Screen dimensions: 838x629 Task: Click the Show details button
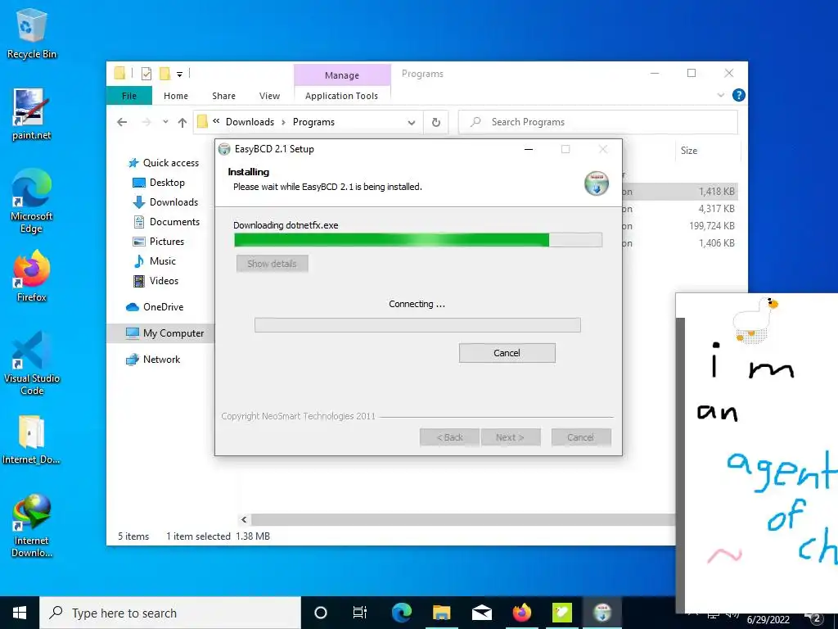pos(272,264)
